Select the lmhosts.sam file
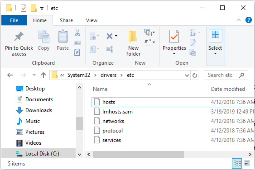This screenshot has height=170, width=255. [173, 112]
